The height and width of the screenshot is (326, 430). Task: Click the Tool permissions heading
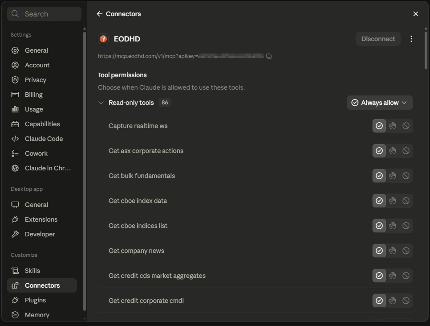click(122, 75)
